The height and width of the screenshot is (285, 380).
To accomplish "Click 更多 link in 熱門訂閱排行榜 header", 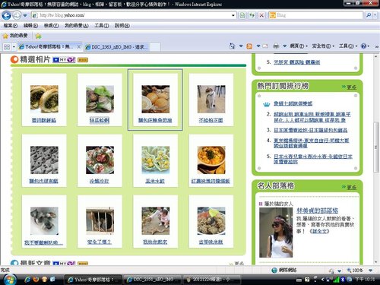I will (351, 87).
